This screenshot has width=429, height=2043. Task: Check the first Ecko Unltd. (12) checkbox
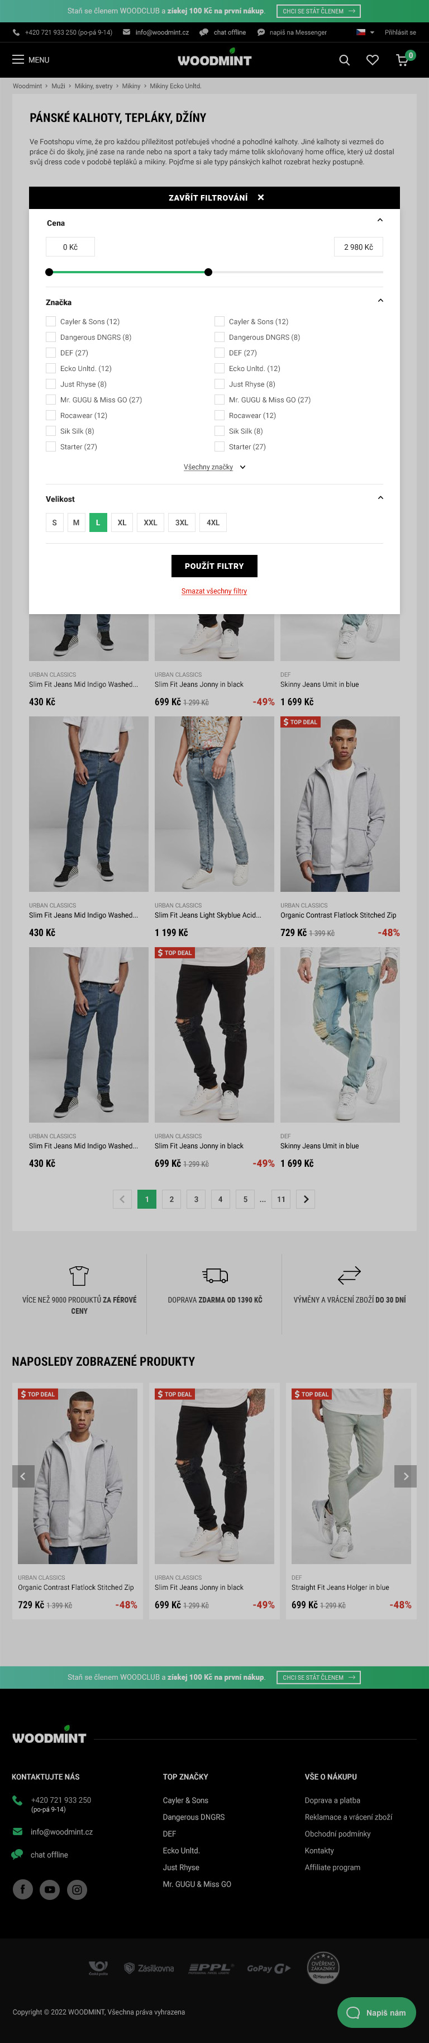(x=51, y=368)
